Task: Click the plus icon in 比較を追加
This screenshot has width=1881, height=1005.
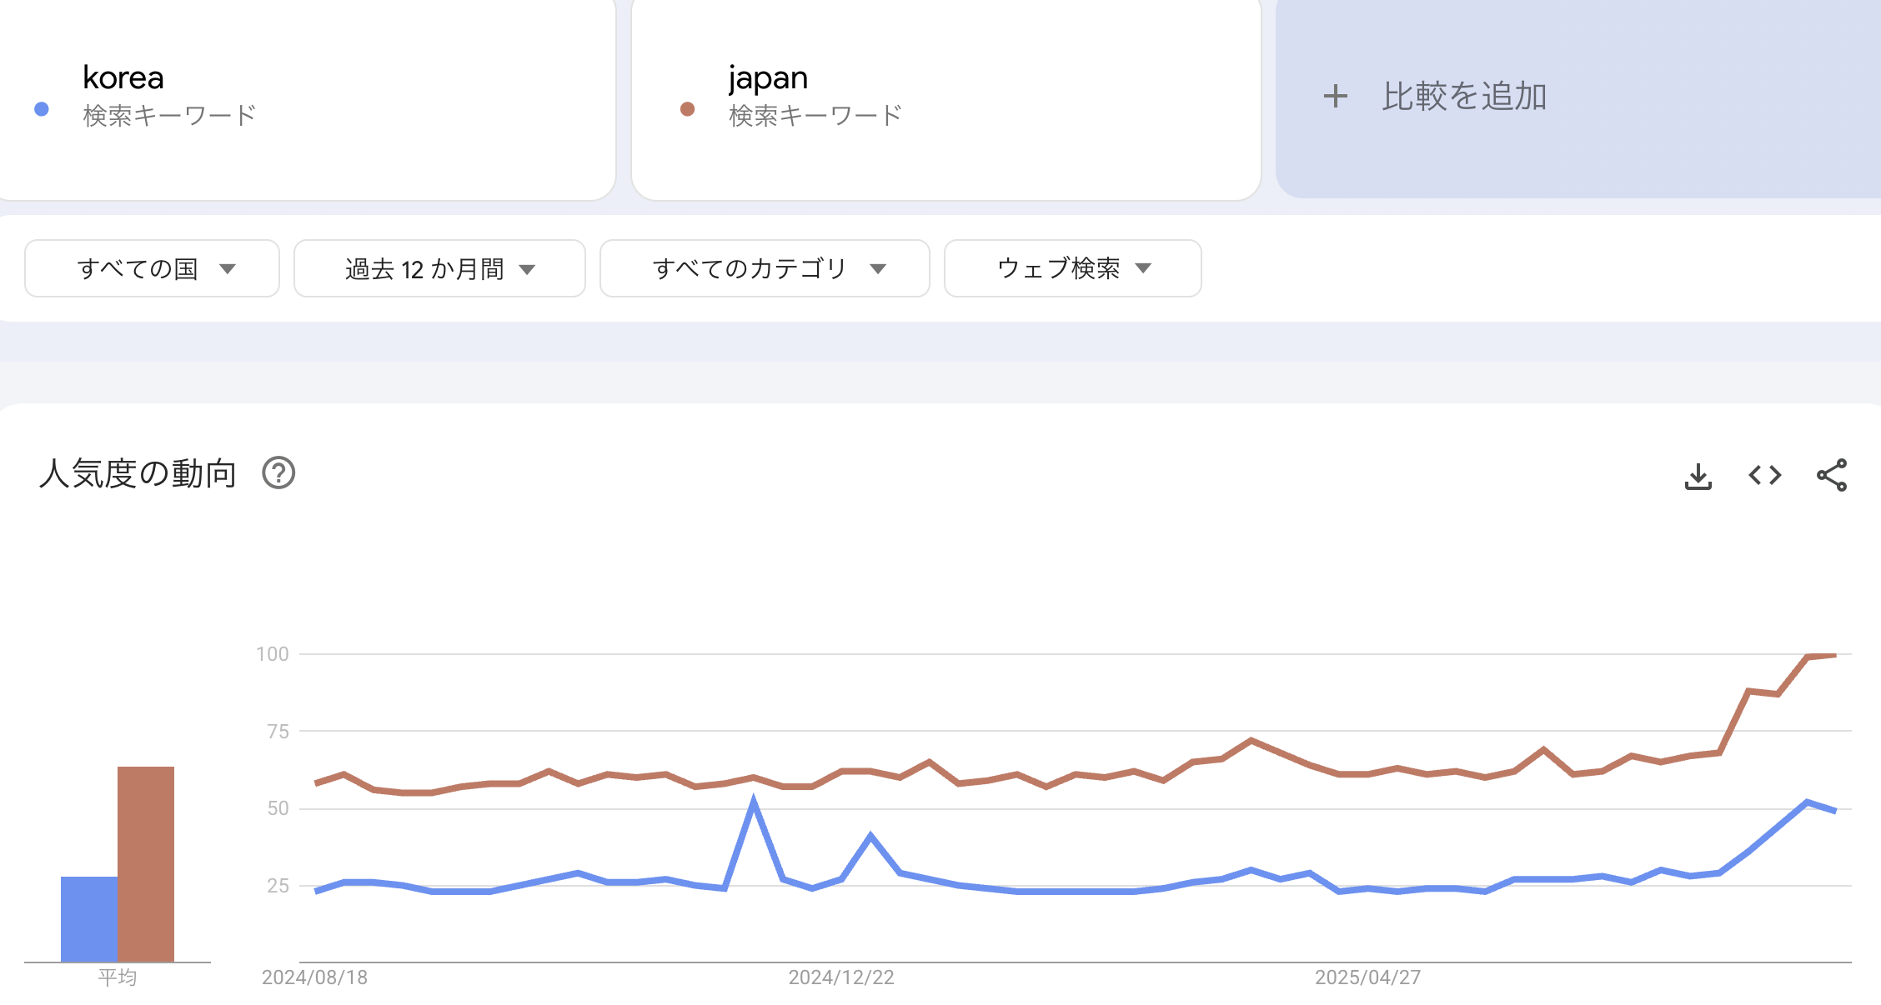Action: [x=1335, y=96]
